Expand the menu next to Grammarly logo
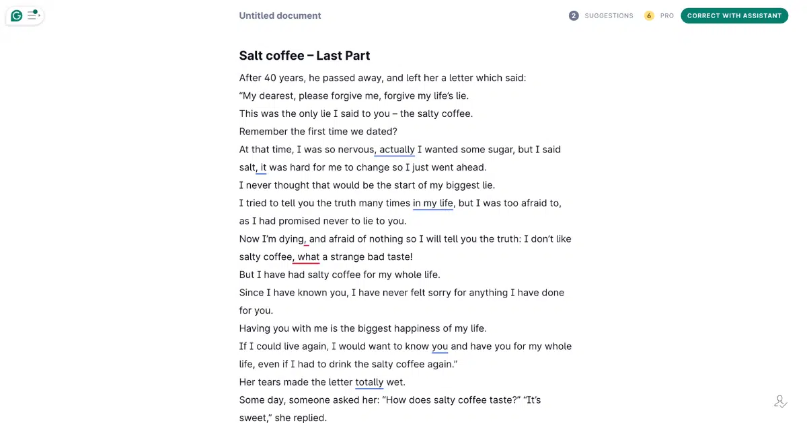Screen dimensions: 807x423 click(x=34, y=15)
